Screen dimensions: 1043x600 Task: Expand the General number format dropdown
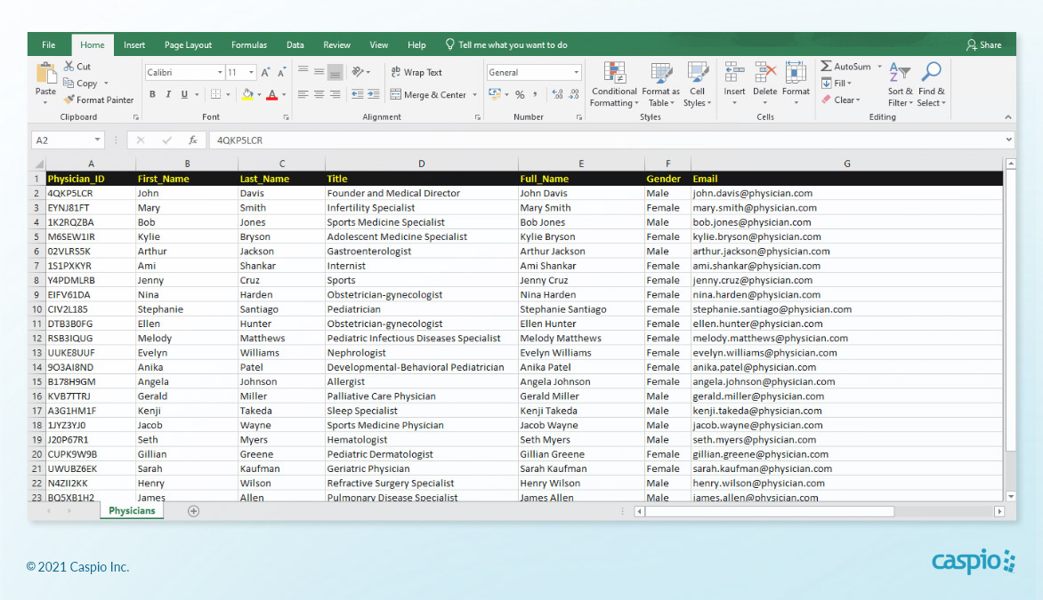tap(576, 73)
